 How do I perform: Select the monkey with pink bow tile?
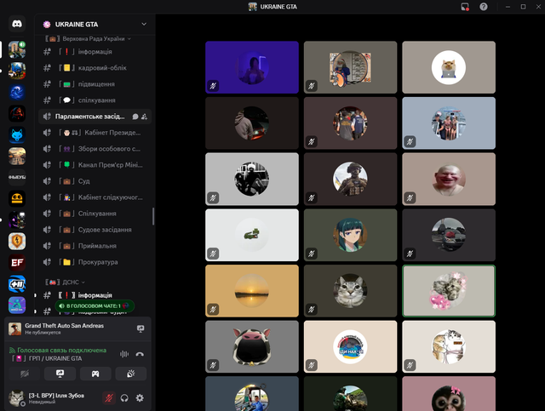pyautogui.click(x=449, y=394)
